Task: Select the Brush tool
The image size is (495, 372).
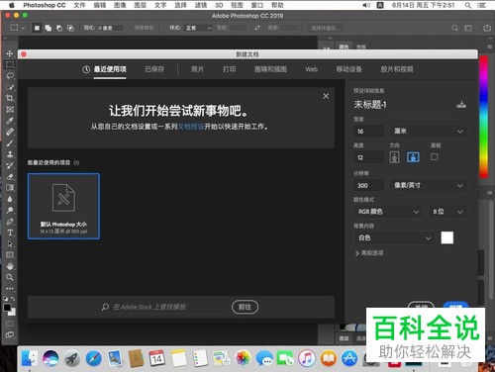Action: tap(10, 142)
